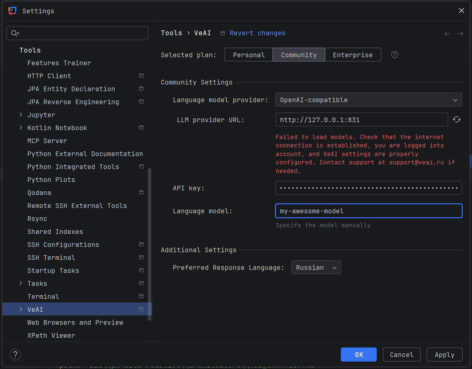Open Preferred Response Language dropdown
Image resolution: width=472 pixels, height=369 pixels.
(x=316, y=268)
